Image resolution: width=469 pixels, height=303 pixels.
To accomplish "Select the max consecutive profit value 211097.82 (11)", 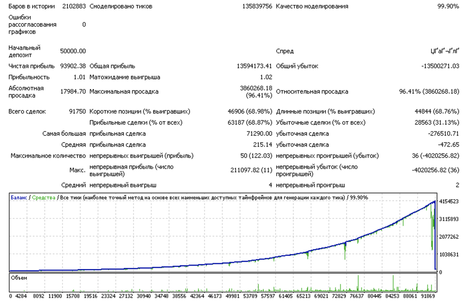I will pos(252,171).
